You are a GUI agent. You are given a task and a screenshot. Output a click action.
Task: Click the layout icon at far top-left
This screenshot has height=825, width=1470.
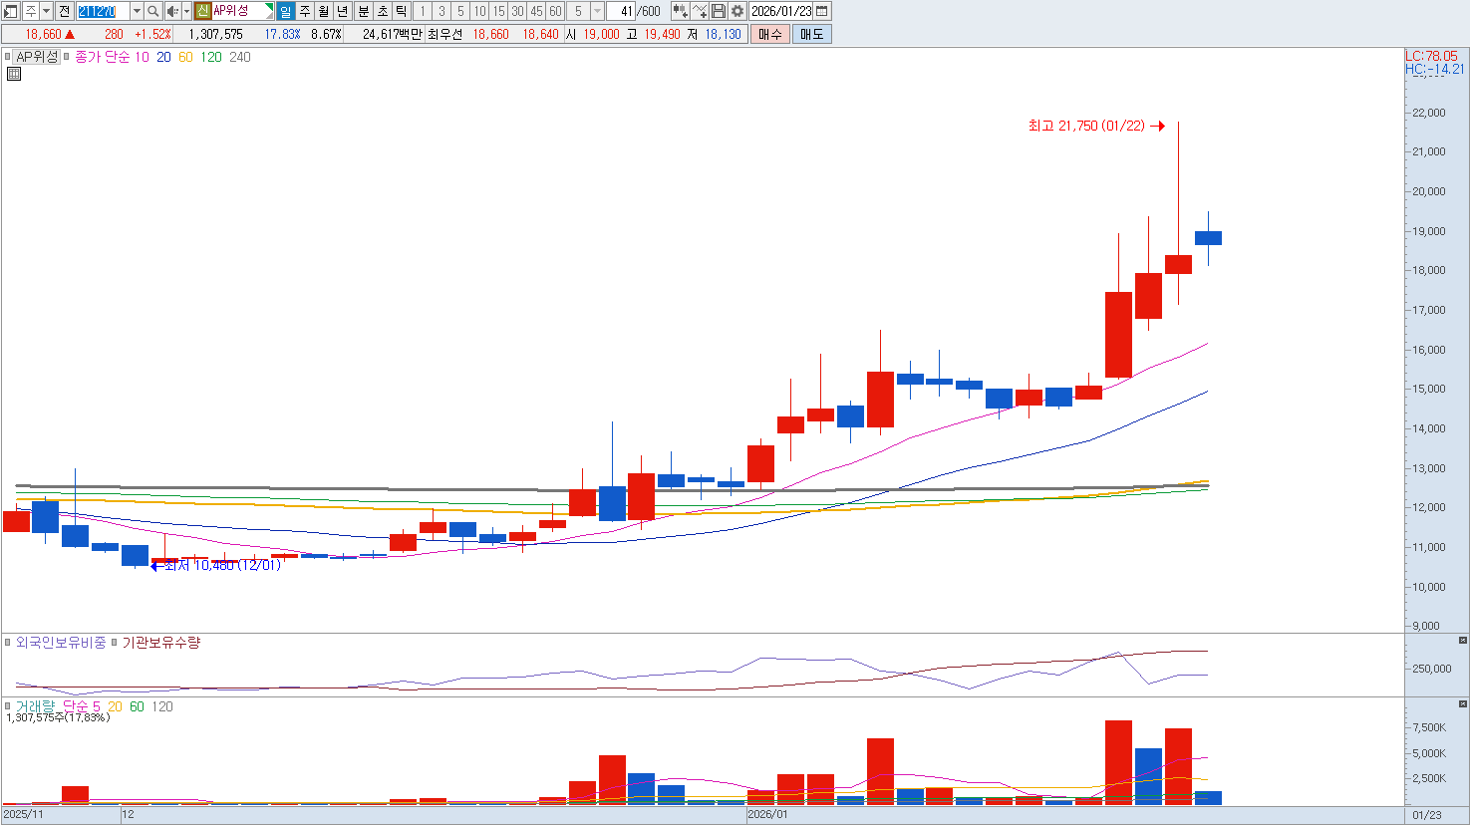[11, 11]
